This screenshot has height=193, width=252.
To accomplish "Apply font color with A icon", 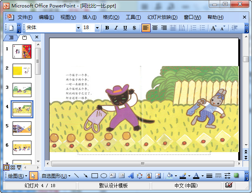I will pyautogui.click(x=196, y=176).
